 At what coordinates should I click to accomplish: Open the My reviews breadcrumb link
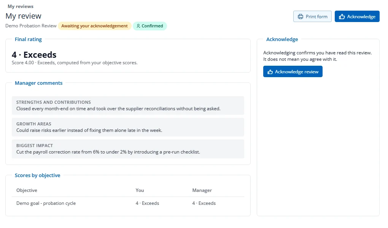click(21, 6)
